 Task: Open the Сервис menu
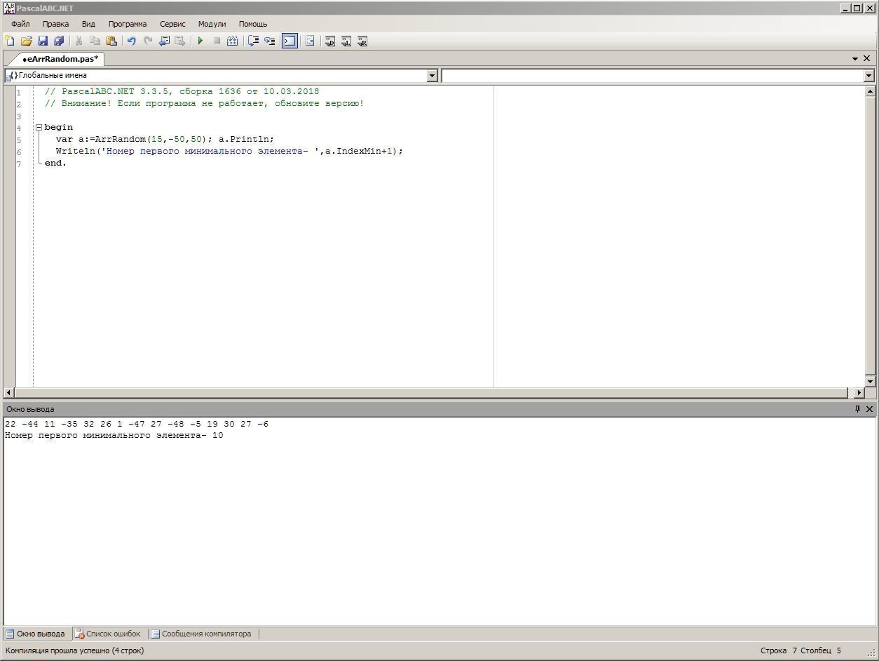172,24
